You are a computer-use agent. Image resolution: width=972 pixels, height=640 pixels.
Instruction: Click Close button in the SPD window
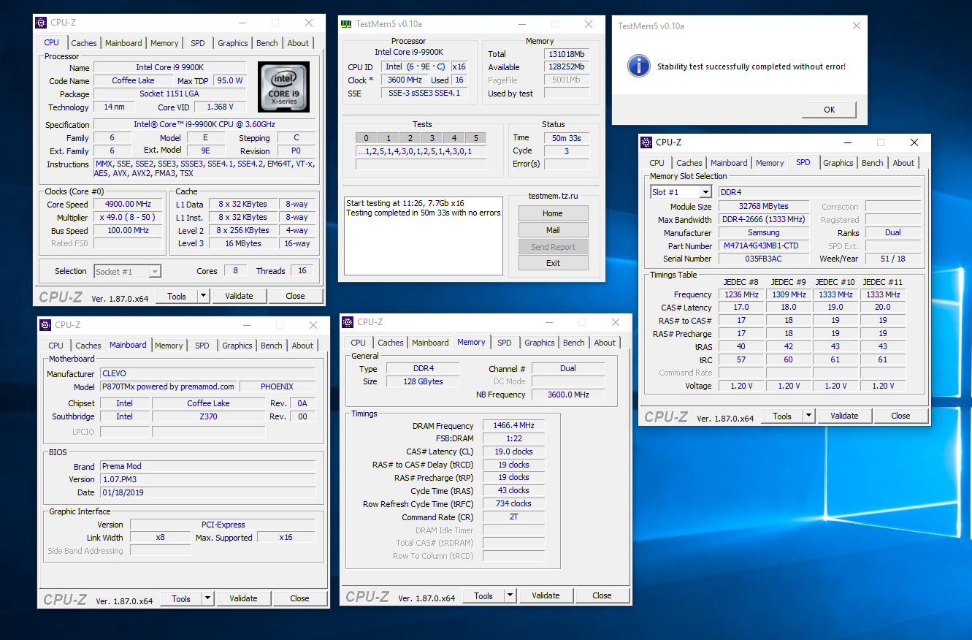pyautogui.click(x=900, y=416)
